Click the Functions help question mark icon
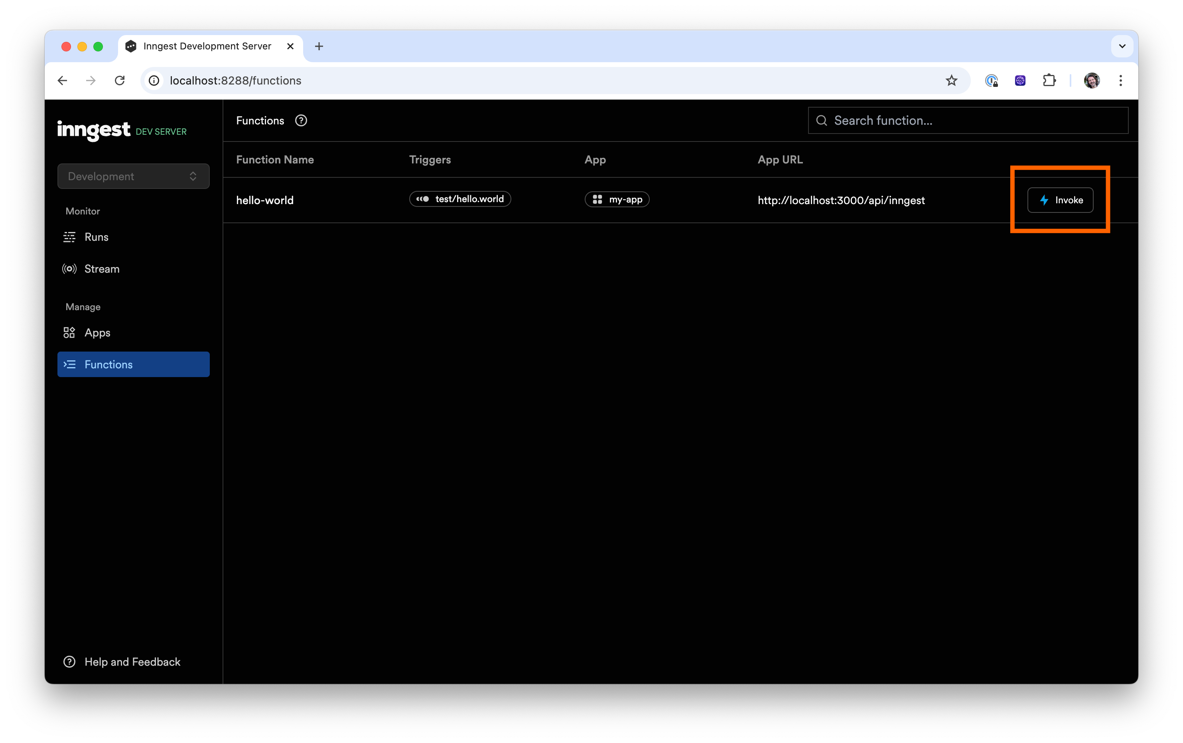 (x=301, y=120)
